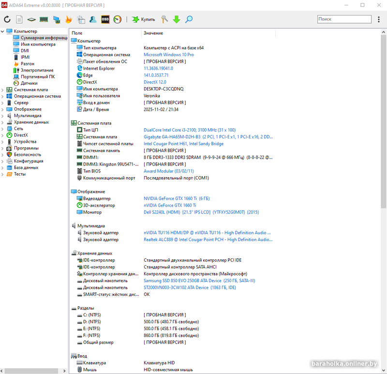Open the green update download icon
Screen dimensions: 387x374
point(177,19)
